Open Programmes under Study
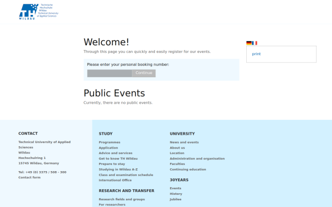 [110, 142]
